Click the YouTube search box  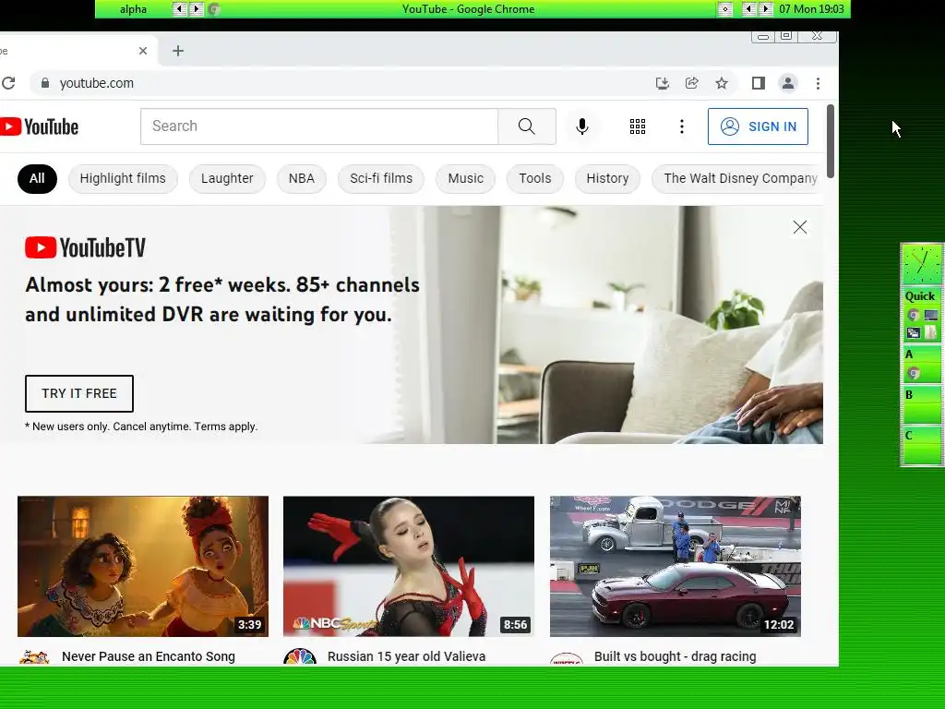[x=319, y=126]
